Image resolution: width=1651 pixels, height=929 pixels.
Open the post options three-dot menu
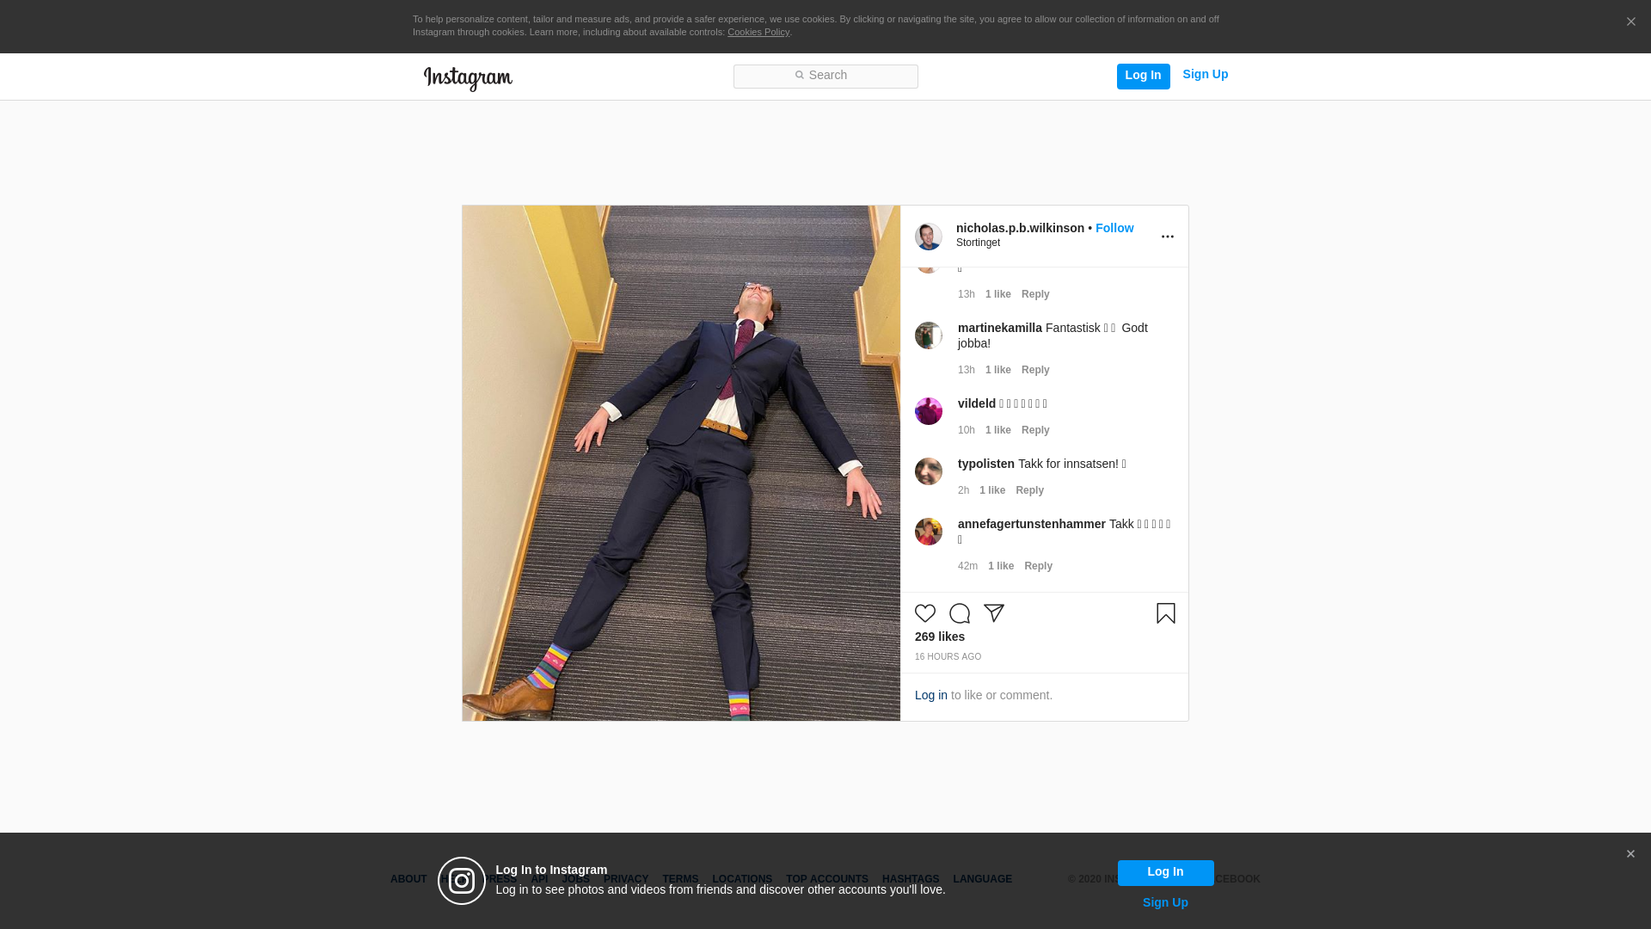(1167, 237)
